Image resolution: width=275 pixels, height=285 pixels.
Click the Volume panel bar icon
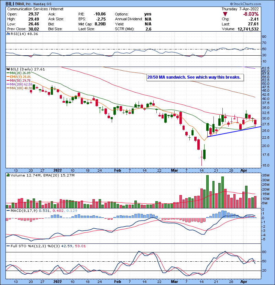pos(8,175)
